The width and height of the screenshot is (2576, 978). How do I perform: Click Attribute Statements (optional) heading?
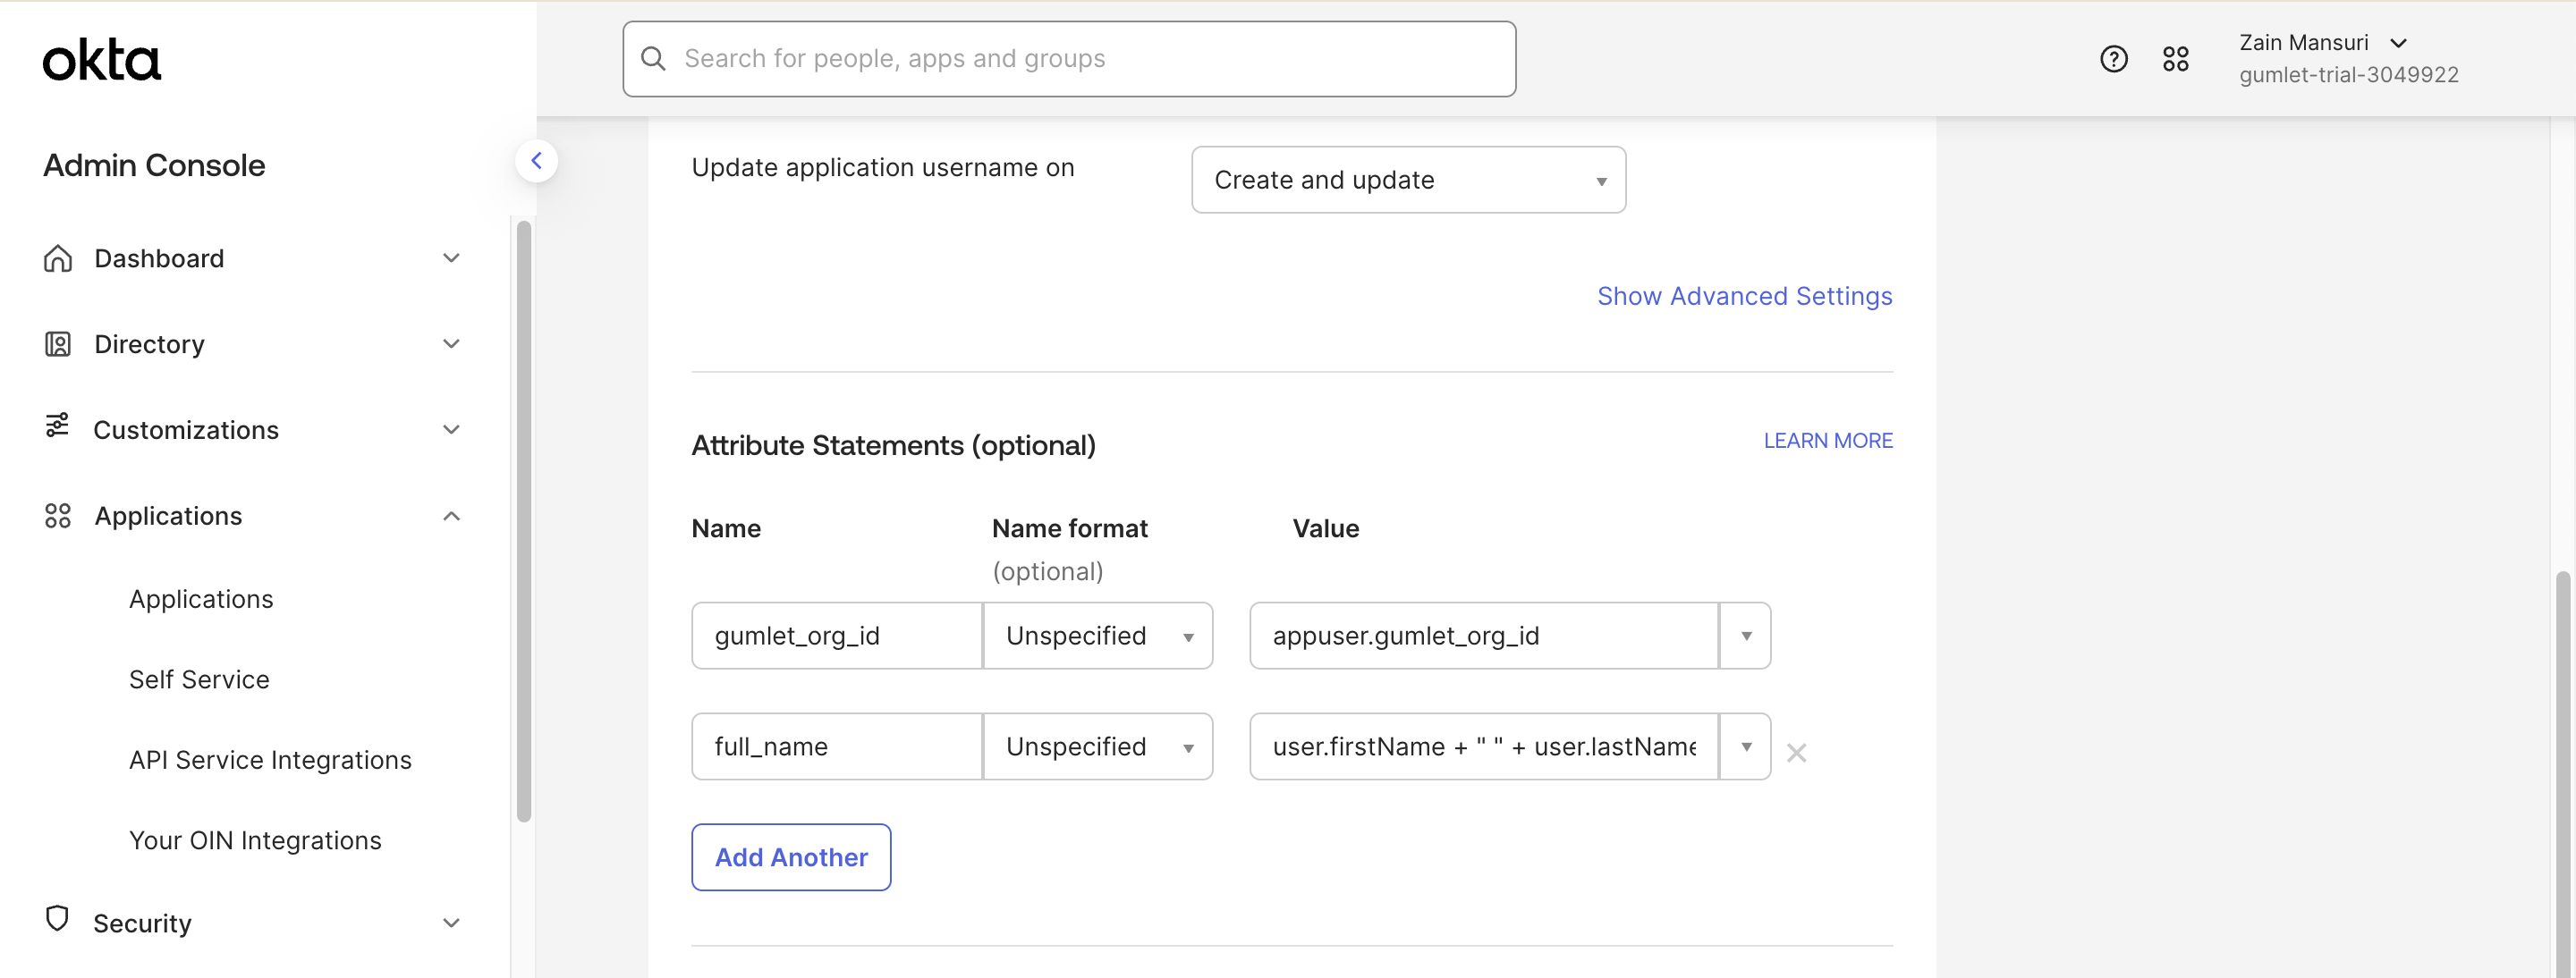pyautogui.click(x=893, y=444)
